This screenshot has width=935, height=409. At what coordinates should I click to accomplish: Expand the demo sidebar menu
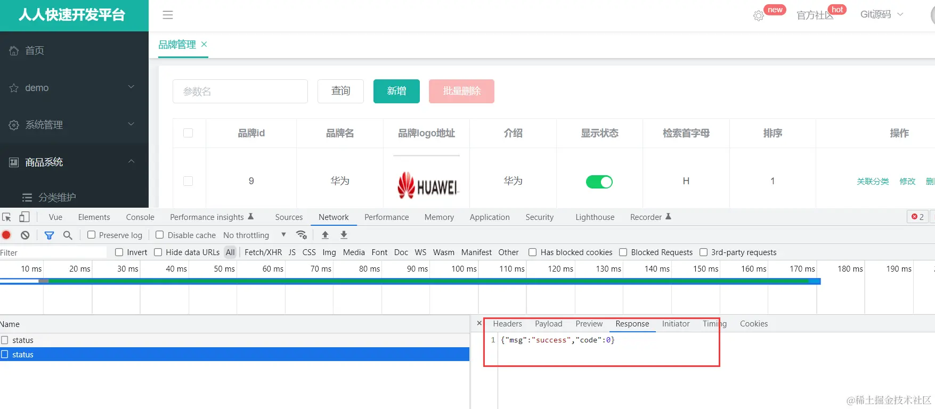point(131,87)
